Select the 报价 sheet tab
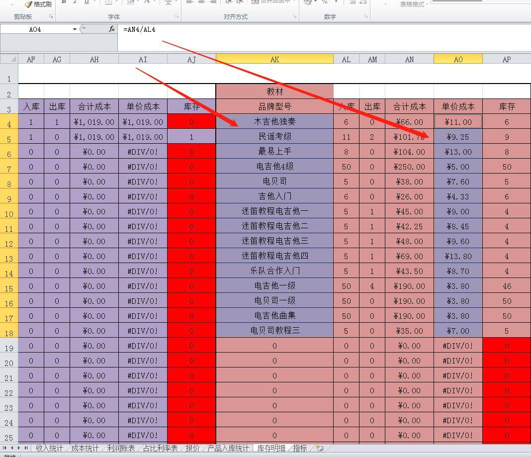The width and height of the screenshot is (531, 457). (193, 448)
